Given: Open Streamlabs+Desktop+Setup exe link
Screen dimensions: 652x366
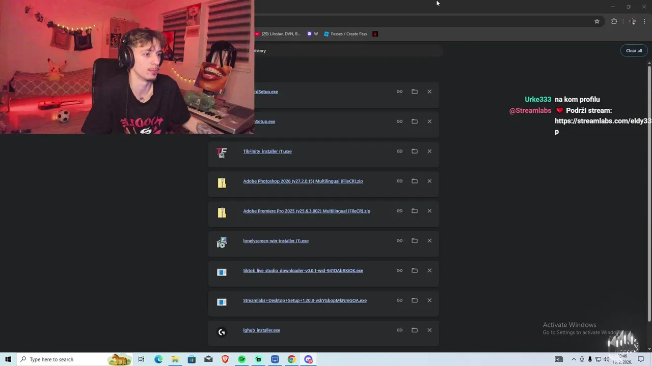Looking at the screenshot, I should pos(305,300).
